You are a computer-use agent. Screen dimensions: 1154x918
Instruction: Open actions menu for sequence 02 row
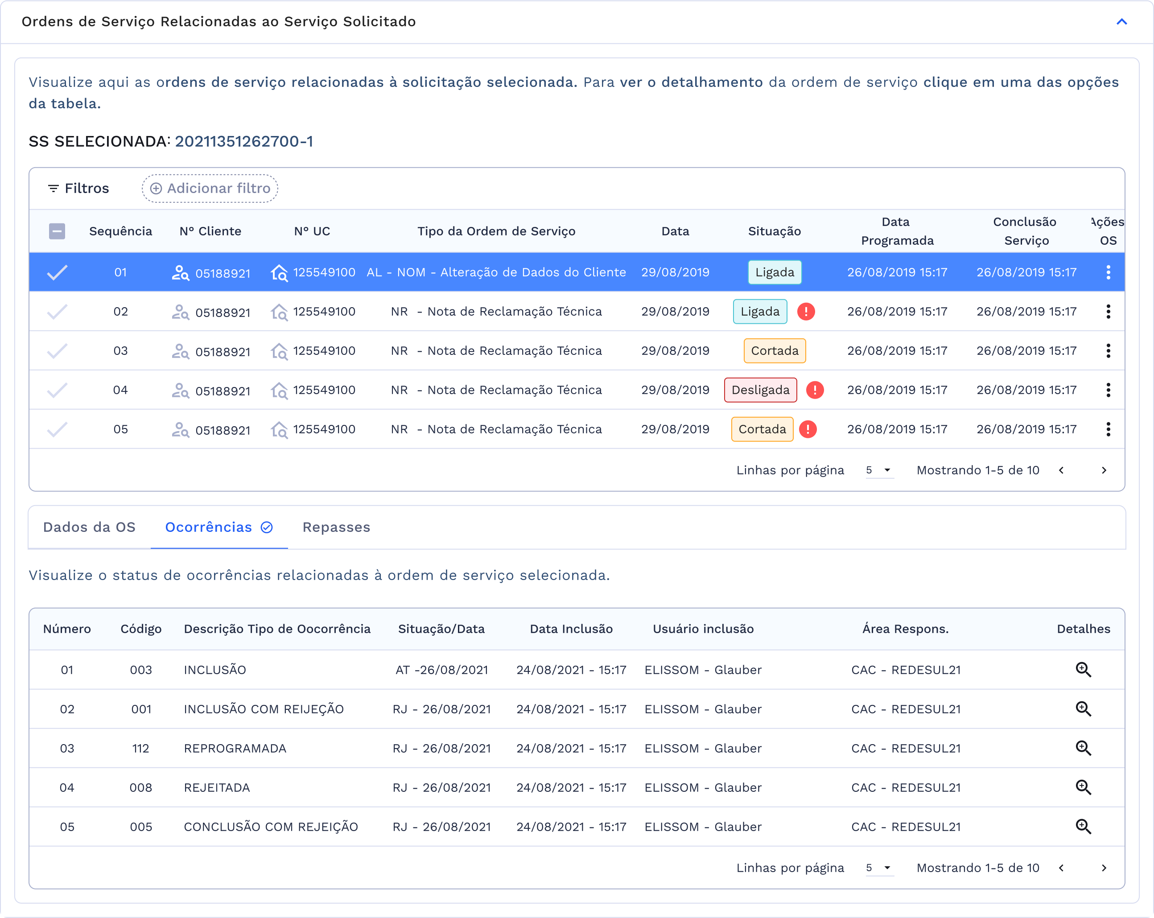[x=1108, y=312]
